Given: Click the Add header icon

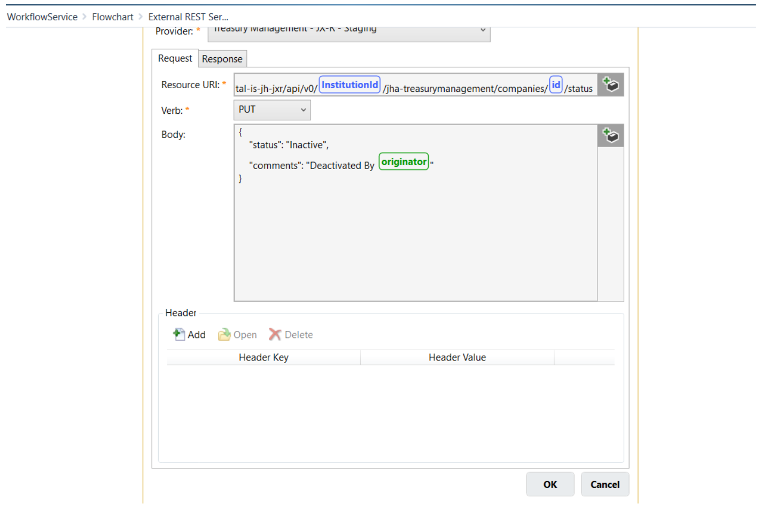Looking at the screenshot, I should click(x=179, y=335).
